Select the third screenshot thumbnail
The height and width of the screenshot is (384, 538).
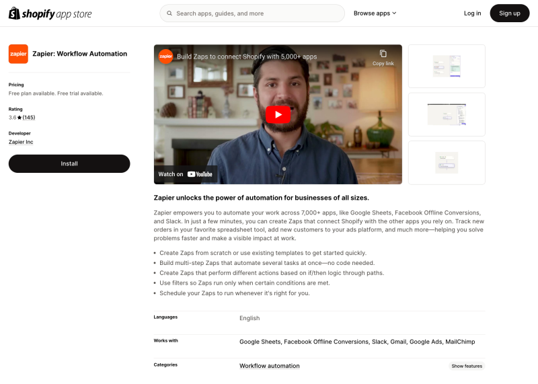447,162
